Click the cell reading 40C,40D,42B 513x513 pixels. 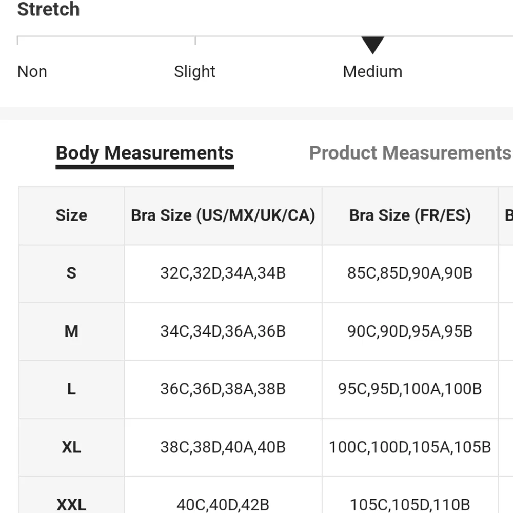coord(223,495)
